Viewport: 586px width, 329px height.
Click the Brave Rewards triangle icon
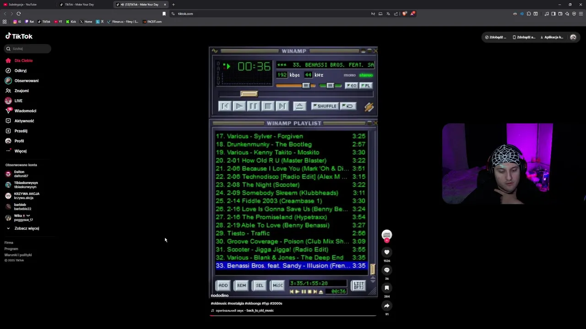(412, 14)
